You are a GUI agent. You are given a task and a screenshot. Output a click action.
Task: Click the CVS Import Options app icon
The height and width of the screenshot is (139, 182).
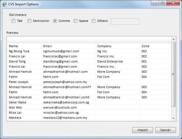tap(4, 4)
